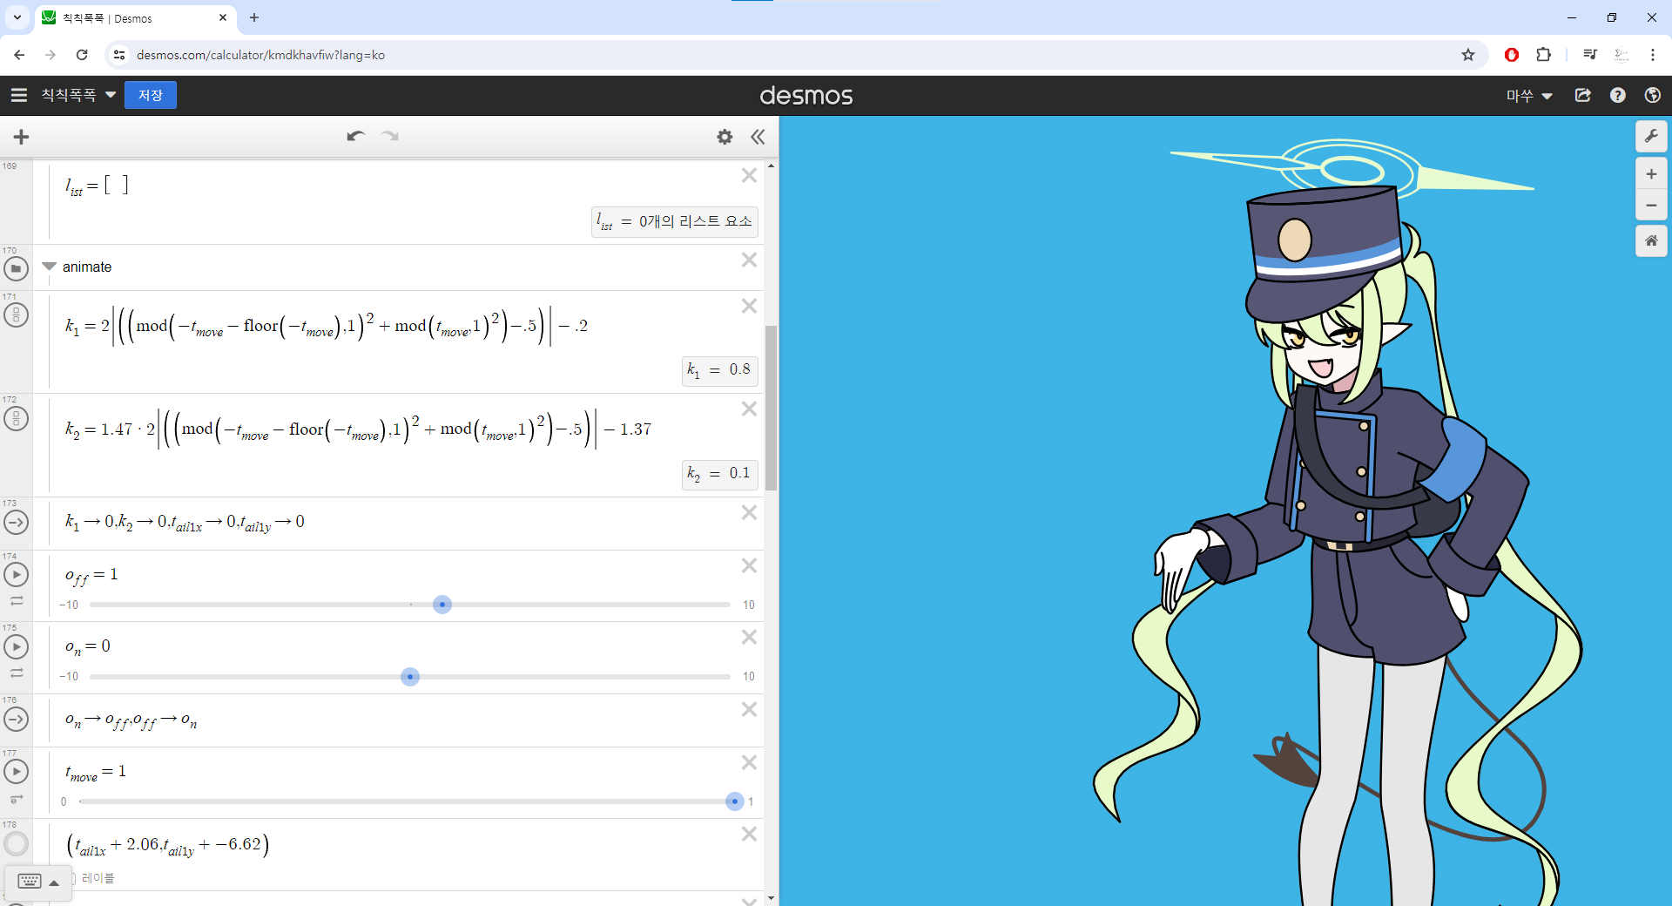Click the expression list scrollbar
Viewport: 1672px width, 906px height.
click(771, 408)
